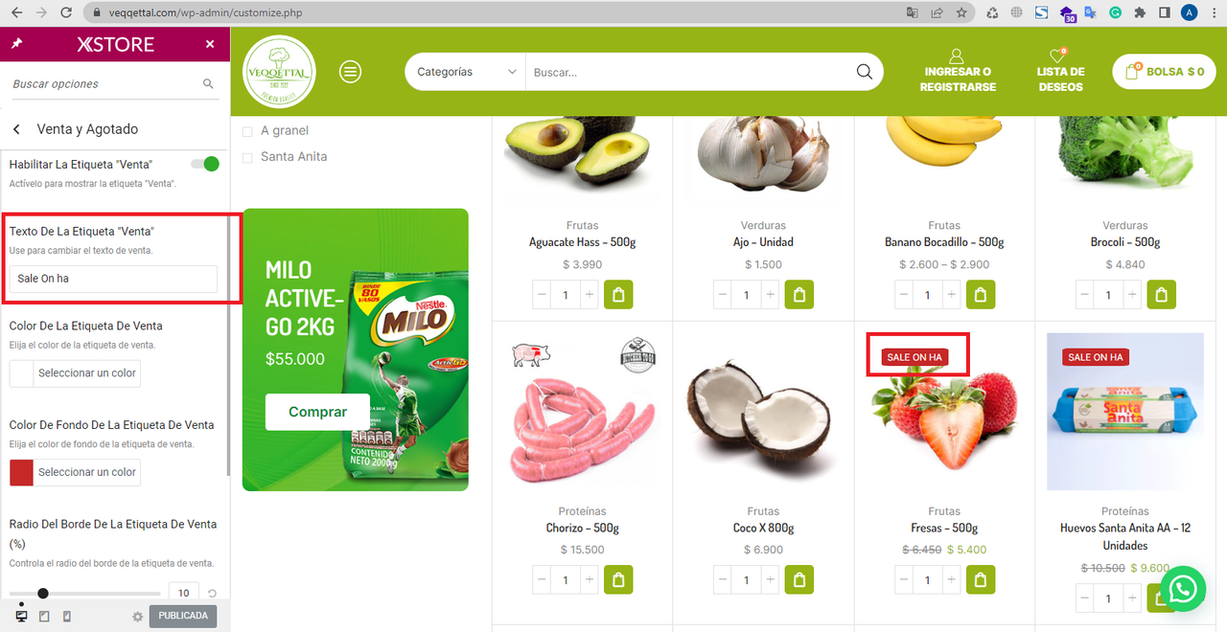
Task: Increase quantity for Coco X 800g
Action: tap(770, 580)
